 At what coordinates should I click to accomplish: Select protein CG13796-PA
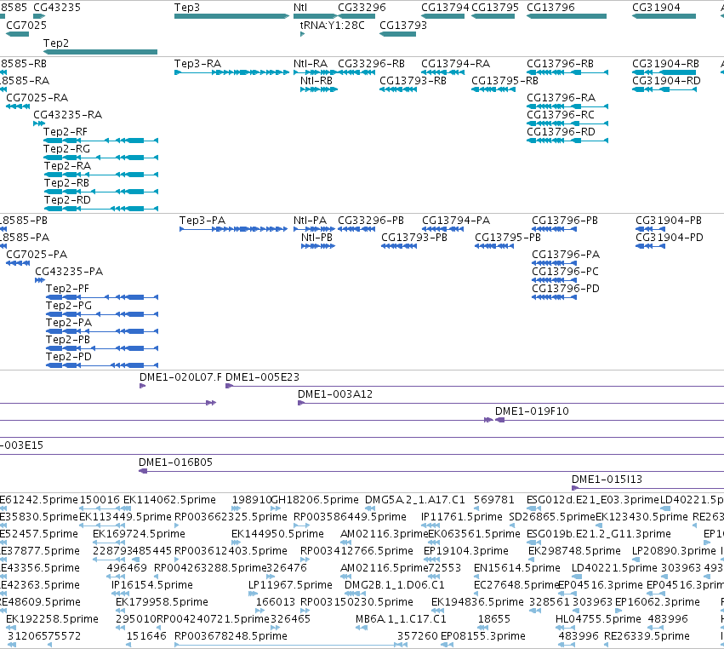tap(554, 263)
